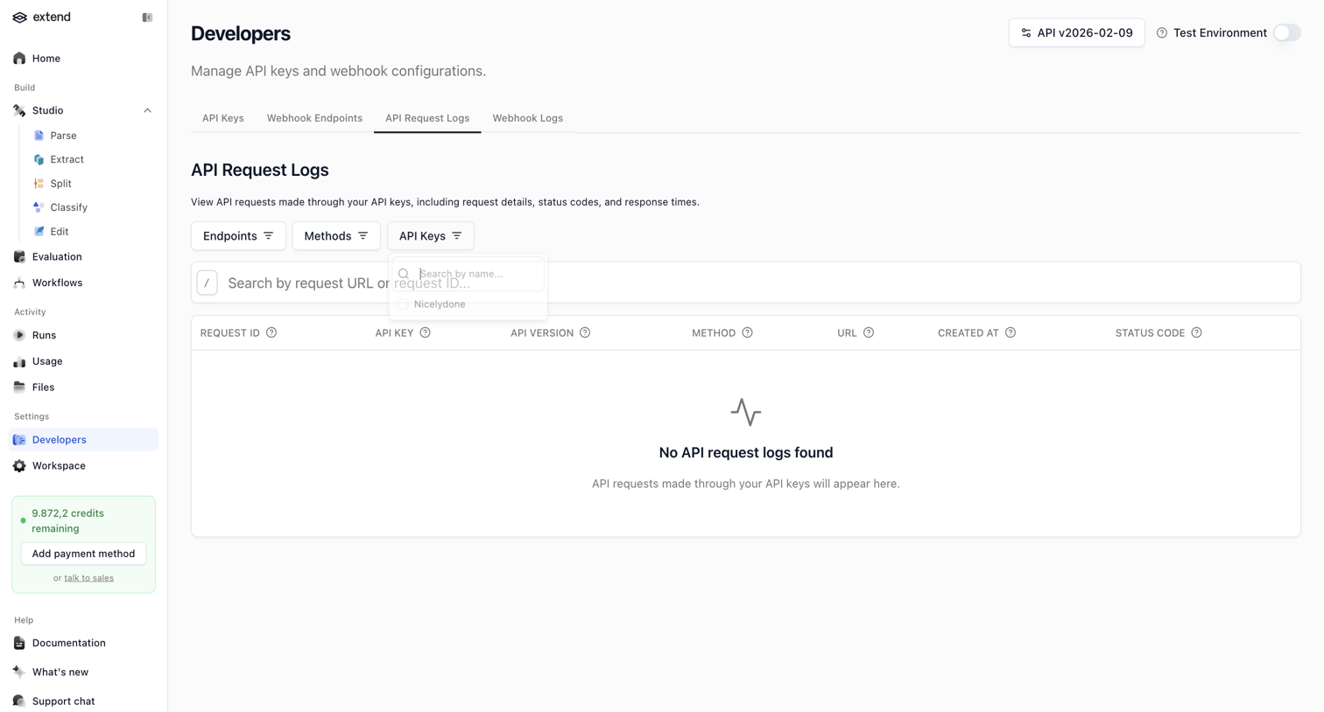The height and width of the screenshot is (712, 1324).
Task: Click the Documentation book icon
Action: pyautogui.click(x=19, y=643)
